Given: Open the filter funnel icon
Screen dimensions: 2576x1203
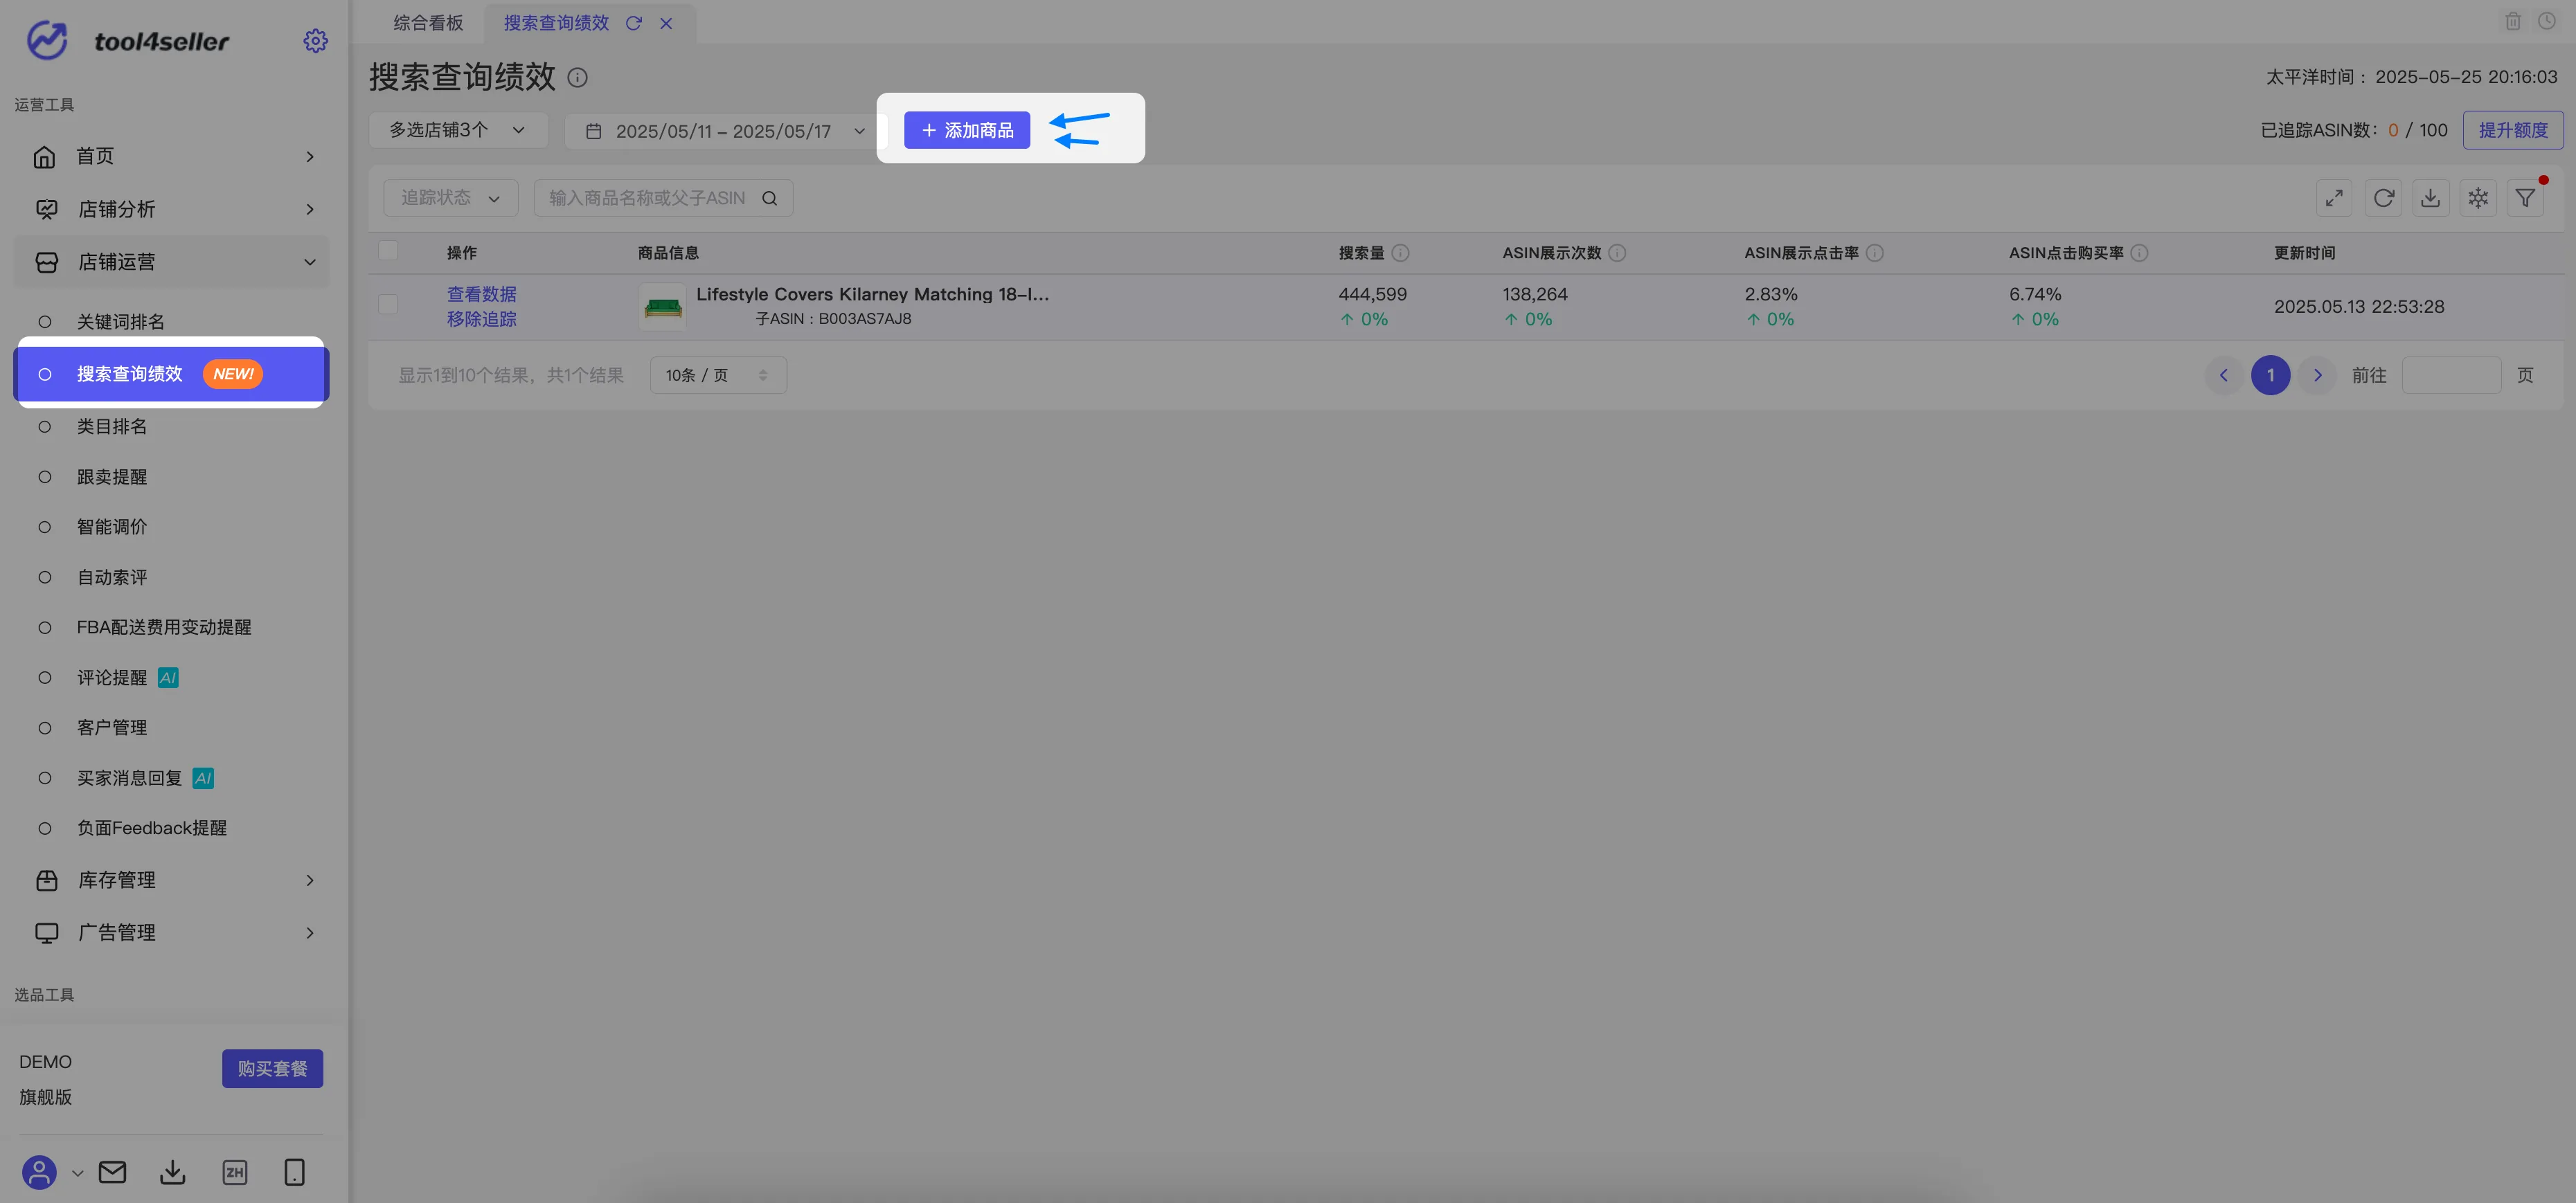Looking at the screenshot, I should (2525, 198).
